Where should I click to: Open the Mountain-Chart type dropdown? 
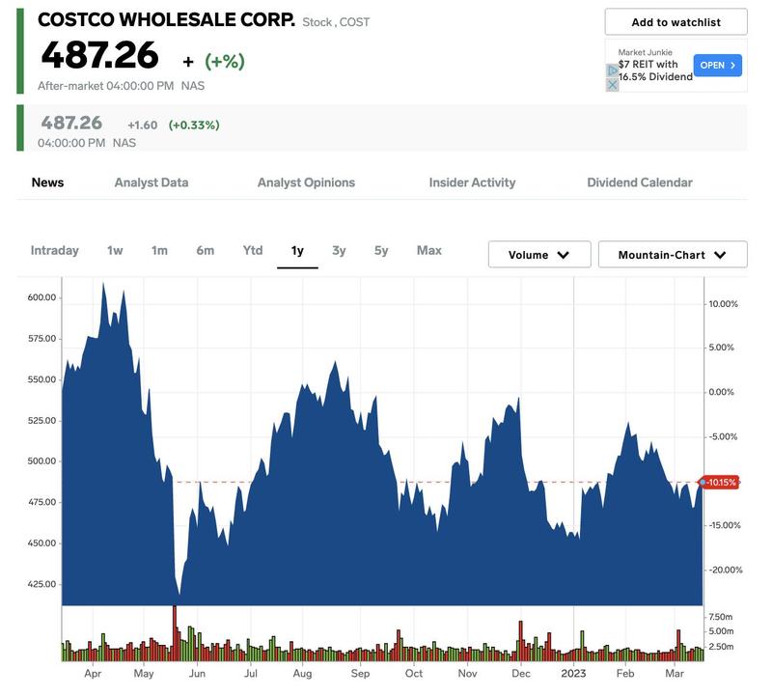(673, 255)
